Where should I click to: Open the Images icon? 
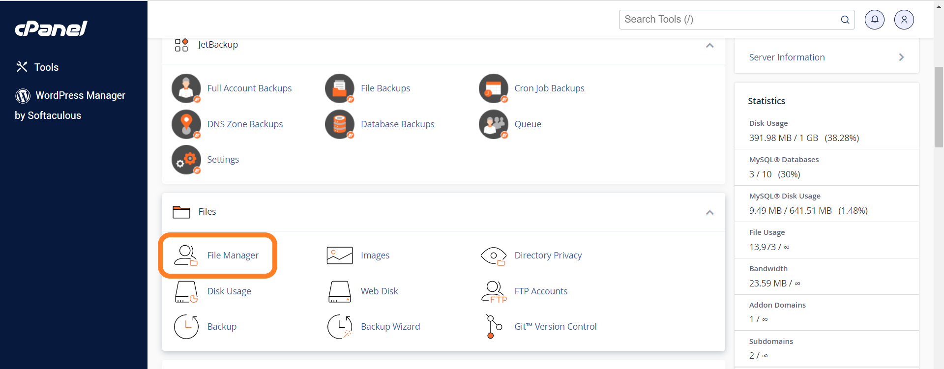[340, 255]
